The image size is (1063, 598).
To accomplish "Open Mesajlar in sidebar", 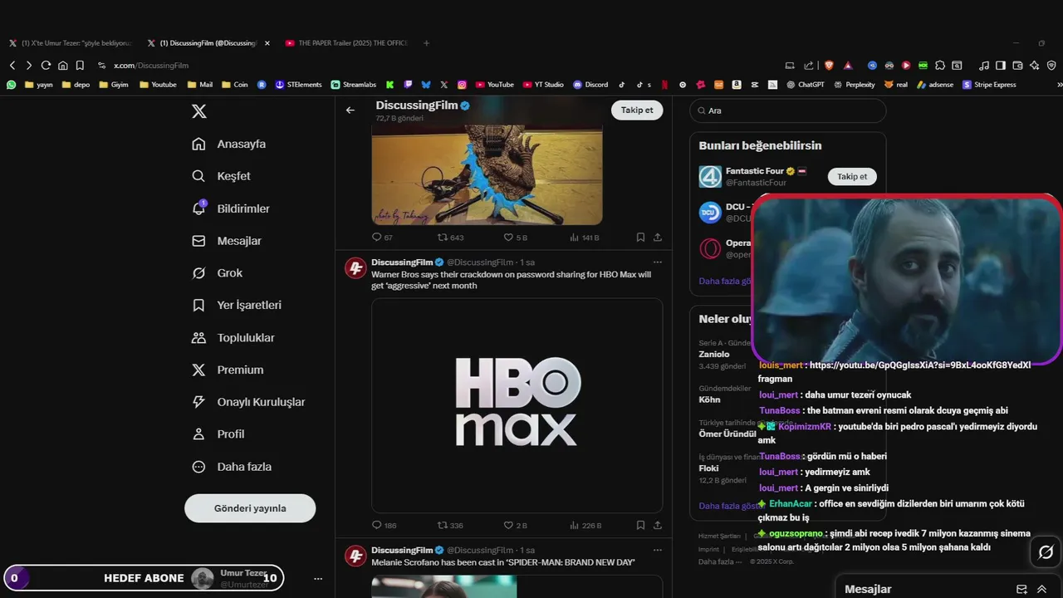I will click(x=227, y=241).
